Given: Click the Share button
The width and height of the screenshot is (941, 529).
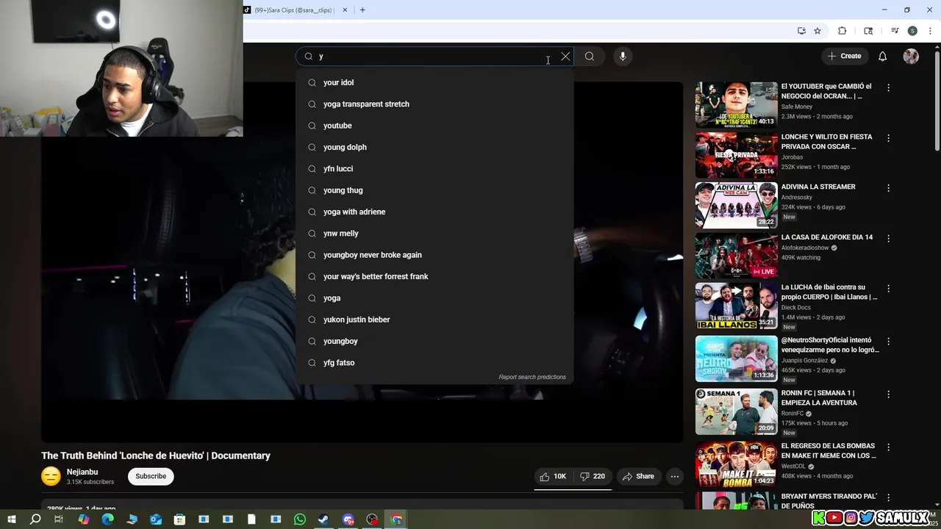Looking at the screenshot, I should [x=638, y=476].
